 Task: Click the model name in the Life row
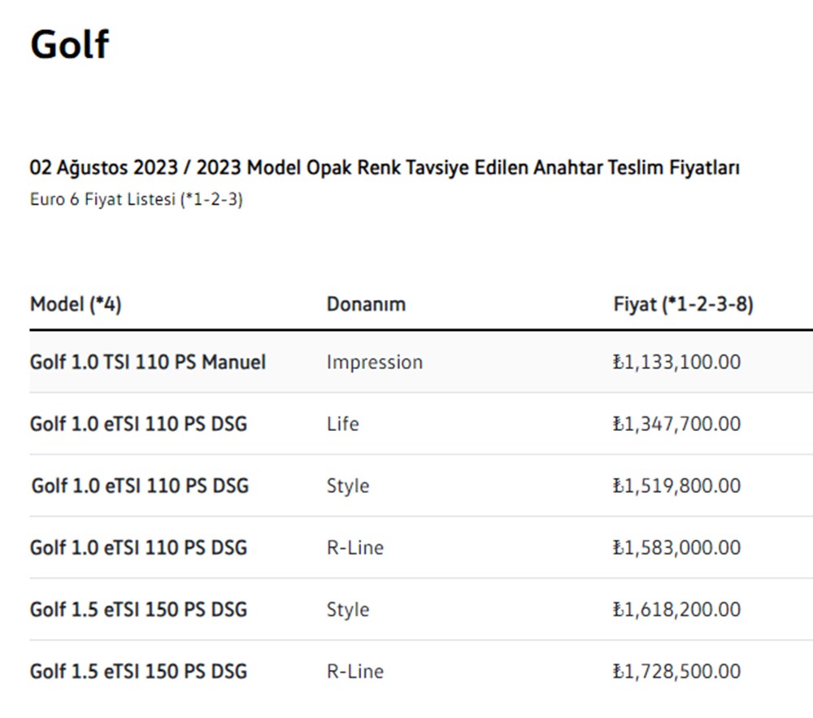coord(138,424)
